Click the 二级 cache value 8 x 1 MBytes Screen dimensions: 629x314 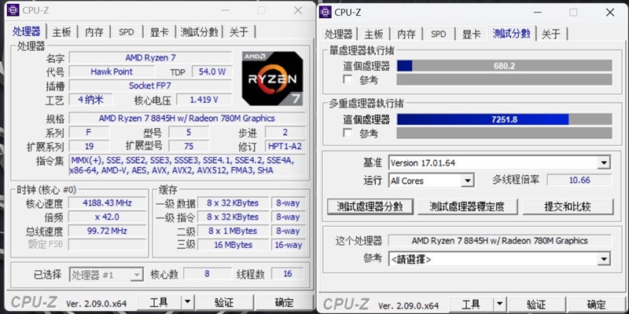(x=233, y=231)
